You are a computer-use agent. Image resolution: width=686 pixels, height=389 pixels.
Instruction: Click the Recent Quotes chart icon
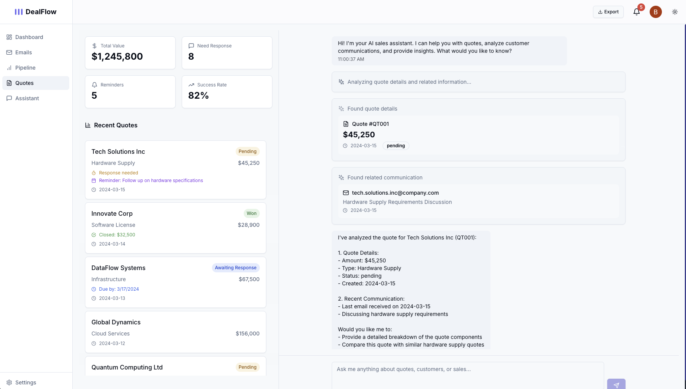88,125
